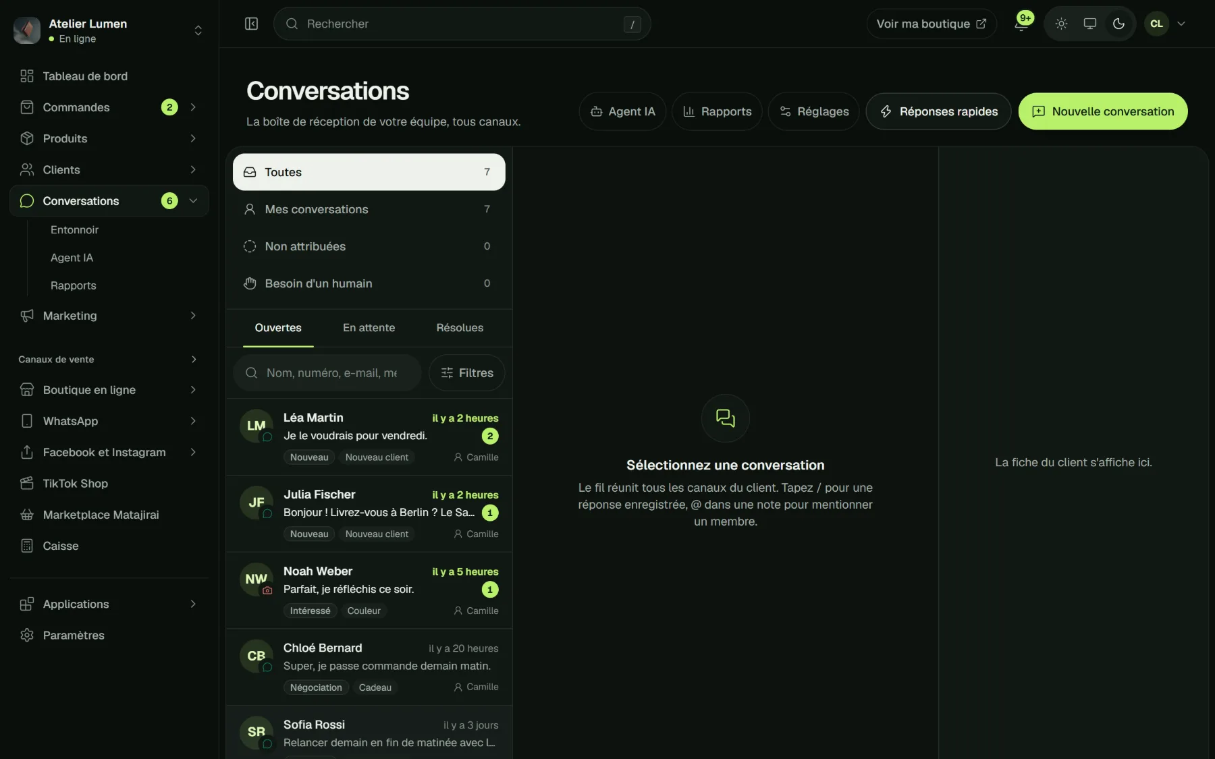Image resolution: width=1215 pixels, height=759 pixels.
Task: Open the notifications bell
Action: [1021, 24]
